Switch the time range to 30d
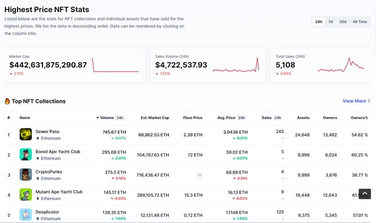The image size is (376, 223). click(x=342, y=22)
